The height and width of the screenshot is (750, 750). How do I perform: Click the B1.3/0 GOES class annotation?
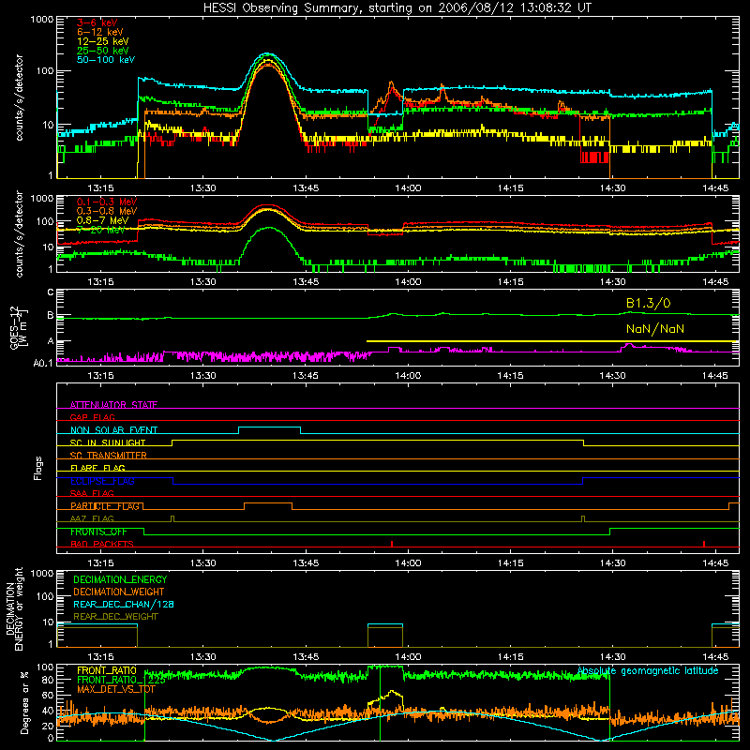tap(648, 303)
